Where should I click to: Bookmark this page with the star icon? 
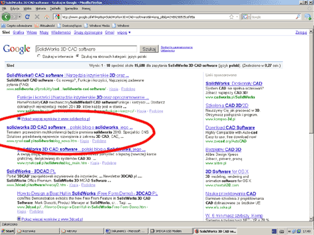tap(231, 17)
